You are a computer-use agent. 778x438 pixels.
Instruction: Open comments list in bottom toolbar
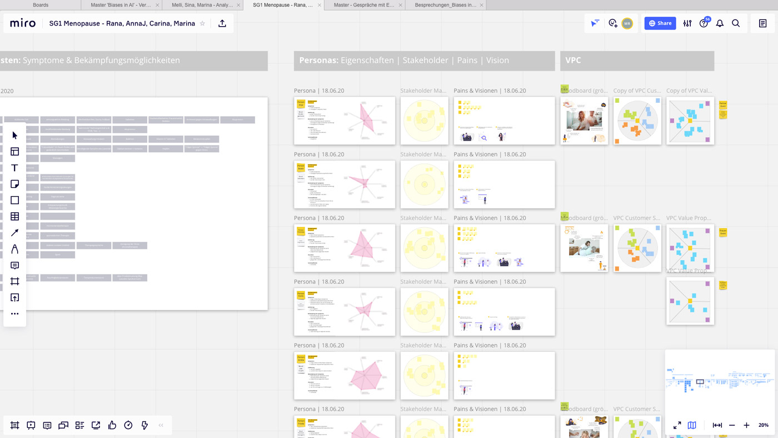tap(47, 425)
